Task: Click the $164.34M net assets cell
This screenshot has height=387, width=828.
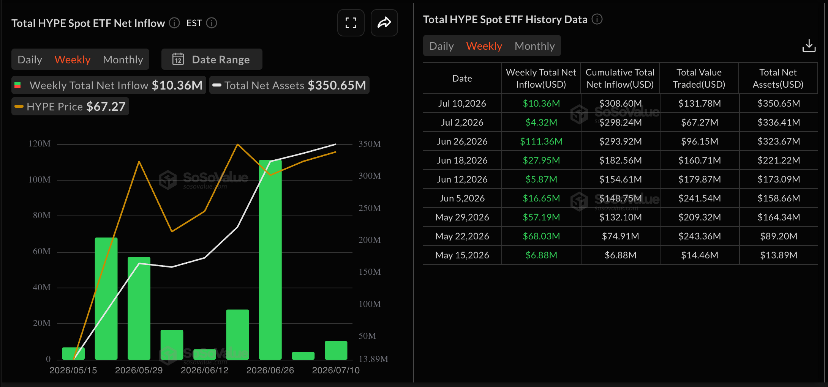Action: pyautogui.click(x=779, y=217)
